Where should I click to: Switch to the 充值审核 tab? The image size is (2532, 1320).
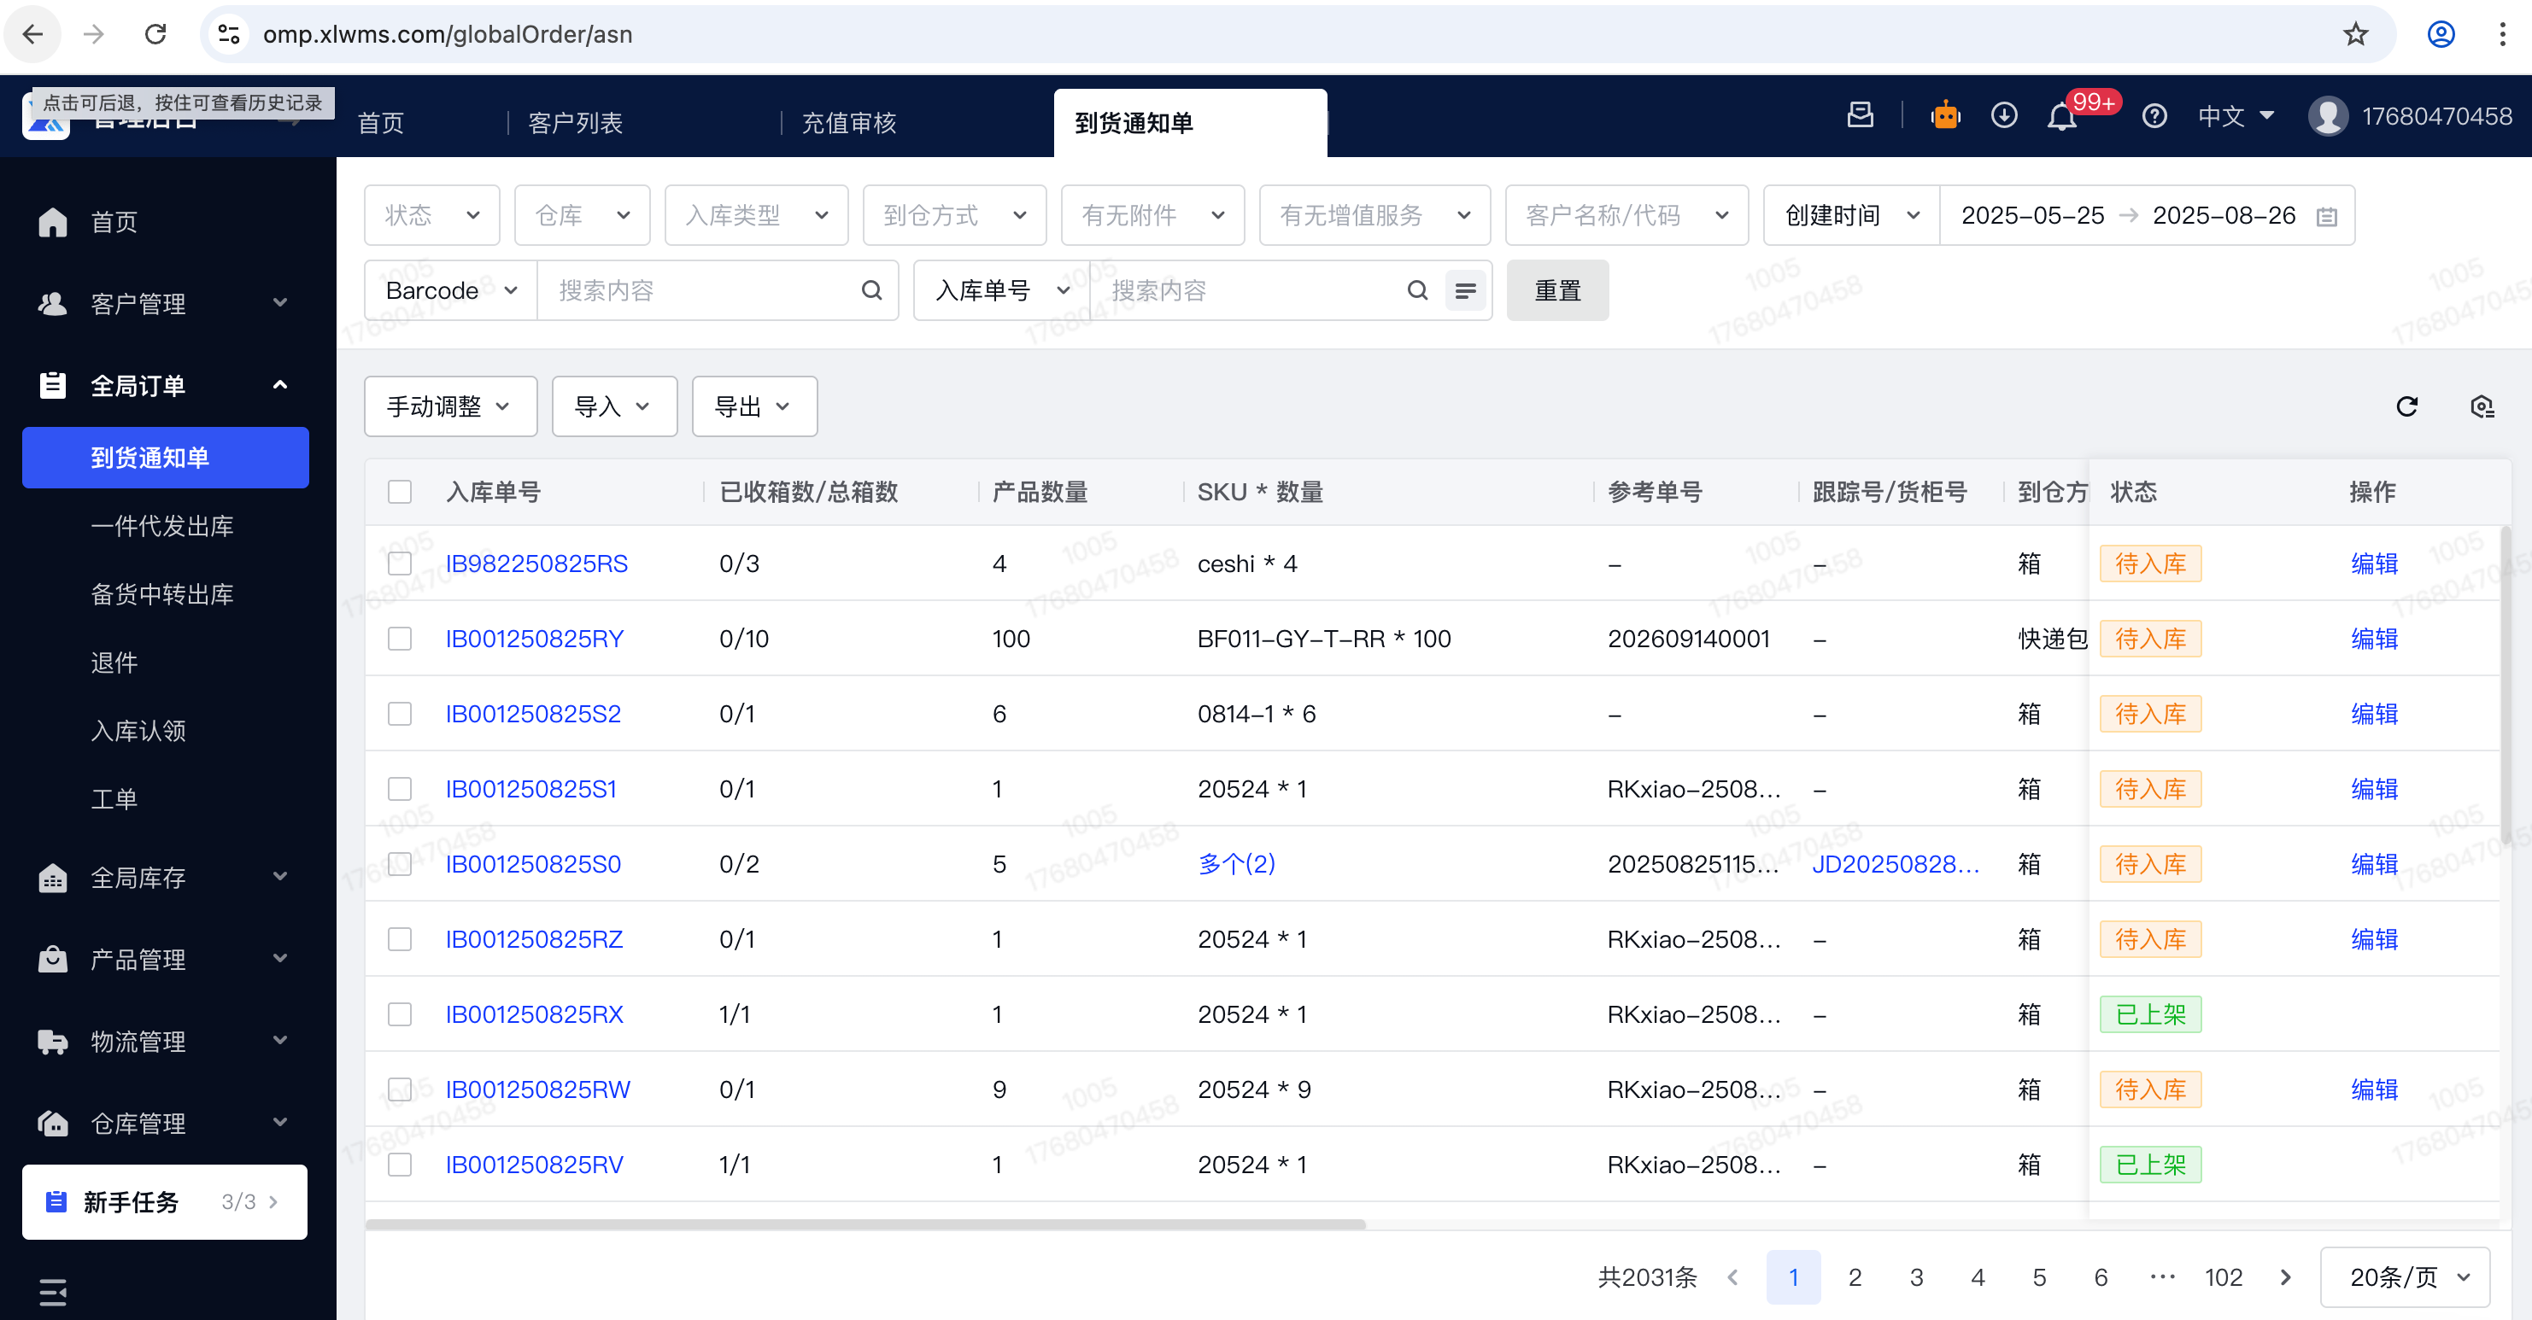click(x=848, y=123)
